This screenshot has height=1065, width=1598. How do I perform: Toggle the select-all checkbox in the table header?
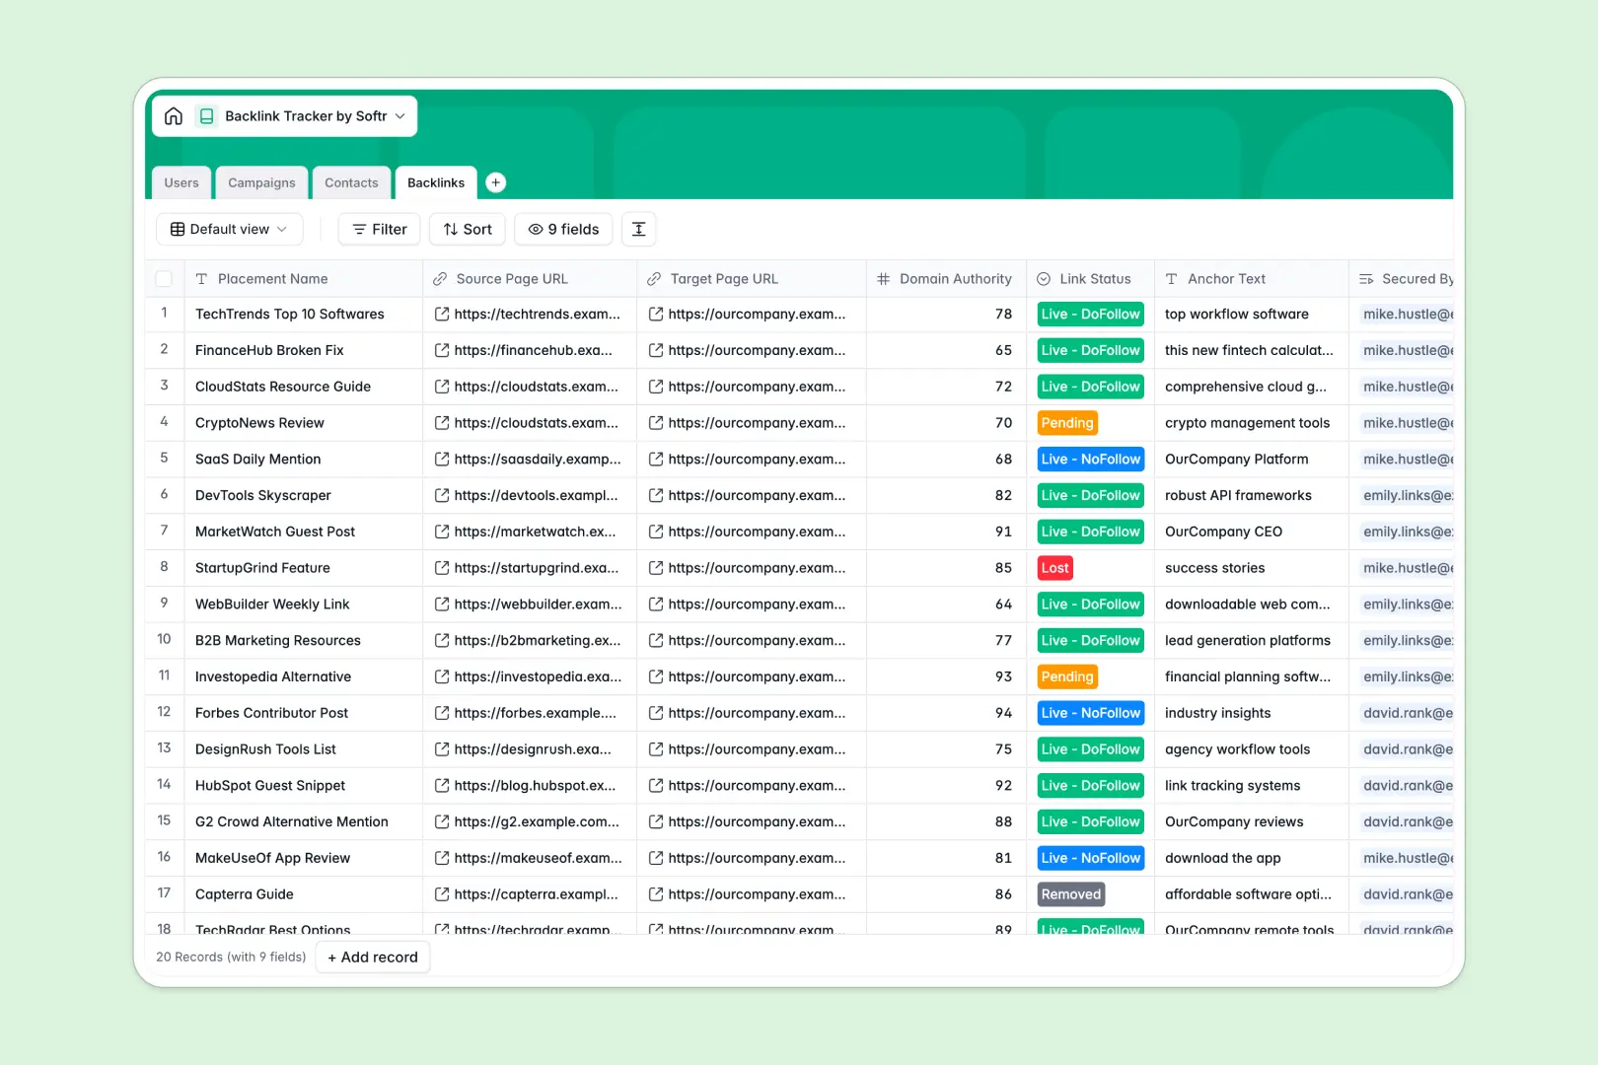click(164, 278)
